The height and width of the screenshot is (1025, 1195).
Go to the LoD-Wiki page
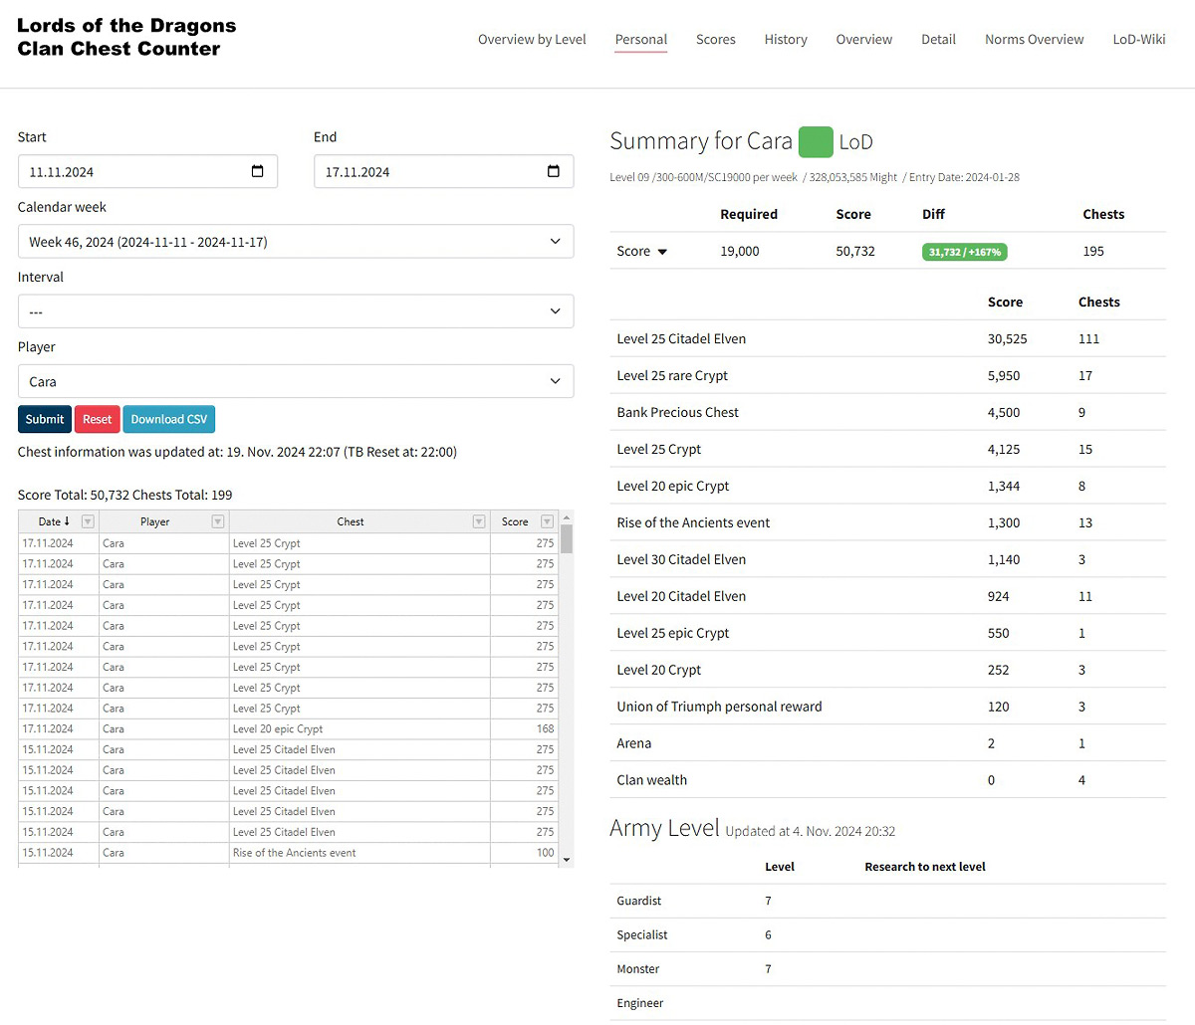(x=1138, y=40)
